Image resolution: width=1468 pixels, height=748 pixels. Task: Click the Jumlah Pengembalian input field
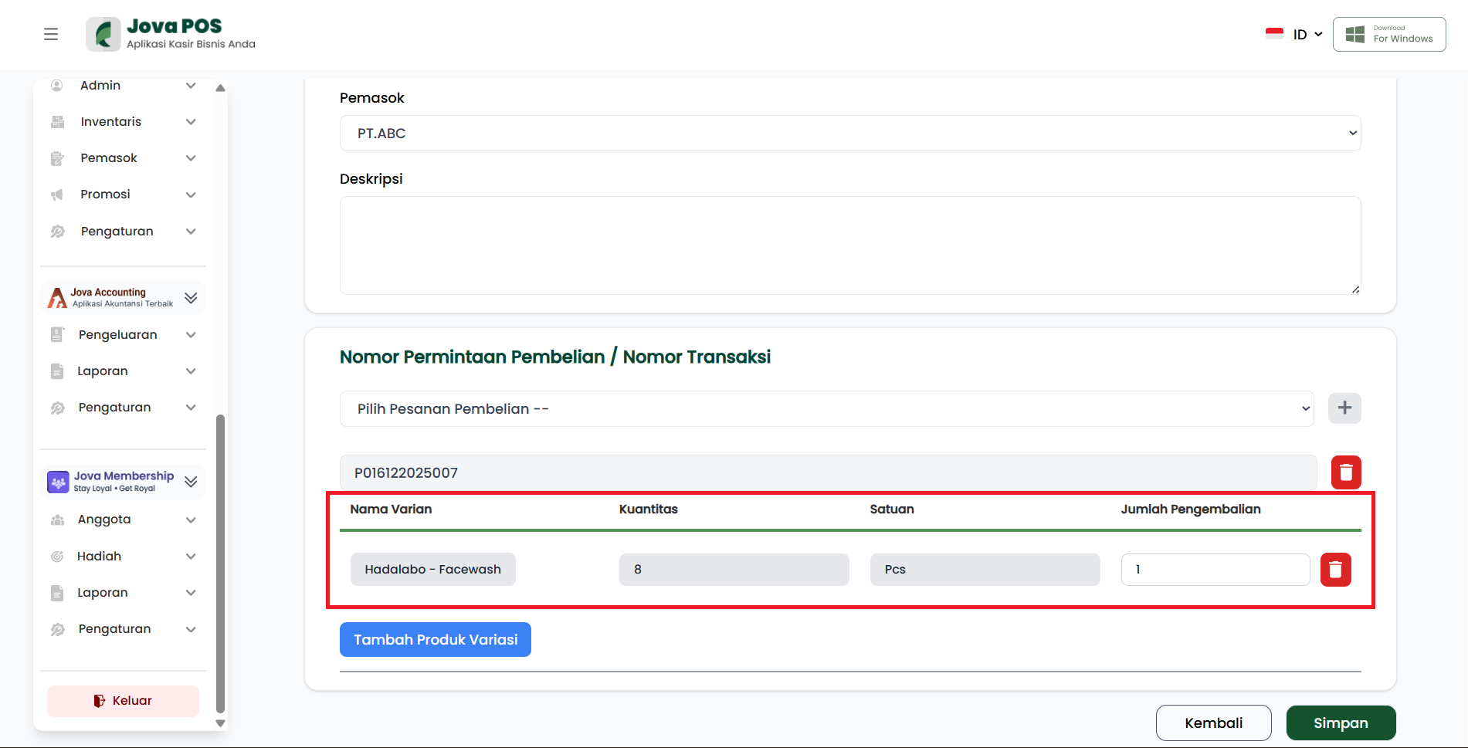click(x=1215, y=570)
